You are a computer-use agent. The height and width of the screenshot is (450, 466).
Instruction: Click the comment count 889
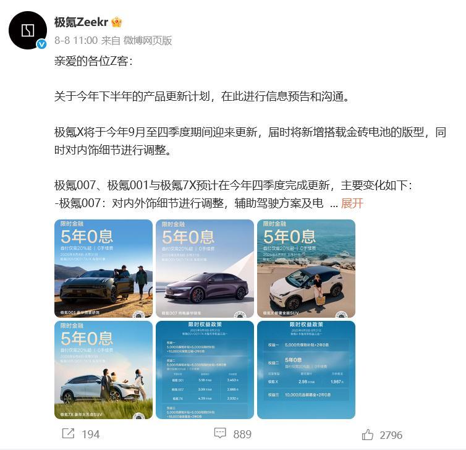(x=242, y=435)
